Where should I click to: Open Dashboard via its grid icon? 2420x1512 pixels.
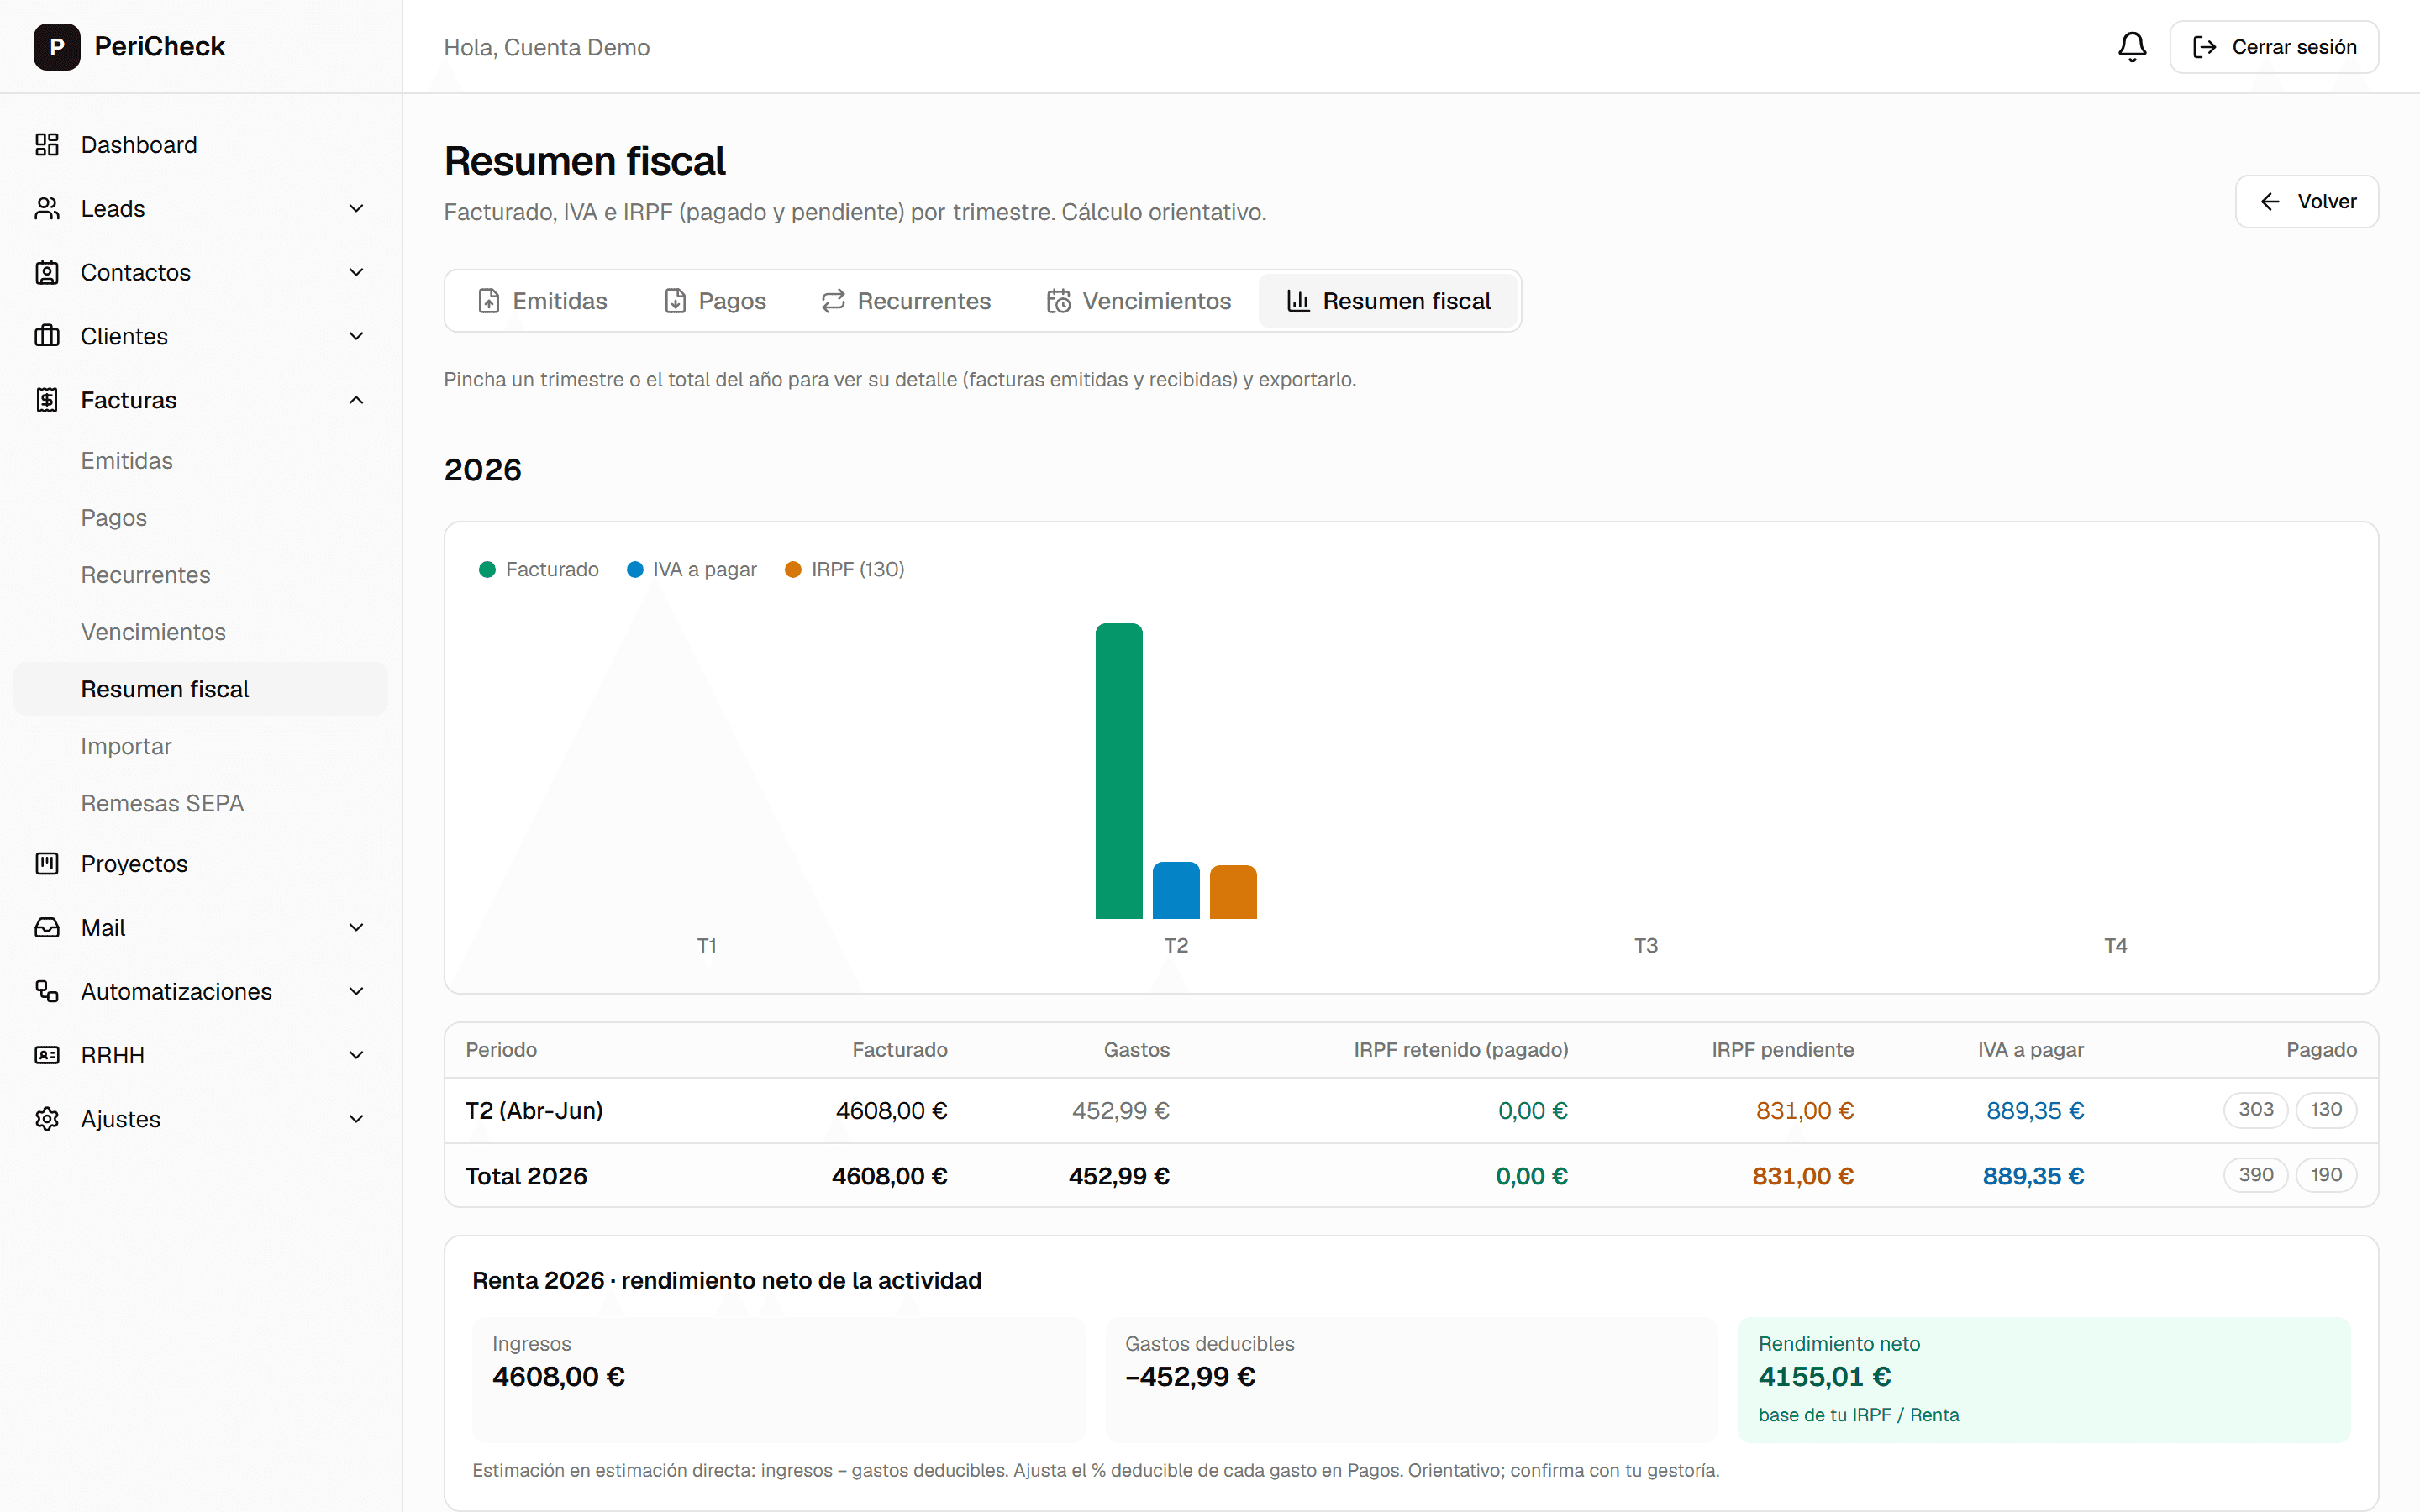(x=47, y=145)
